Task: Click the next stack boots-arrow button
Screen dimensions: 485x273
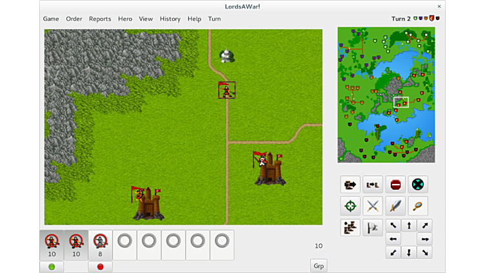Action: pyautogui.click(x=350, y=185)
